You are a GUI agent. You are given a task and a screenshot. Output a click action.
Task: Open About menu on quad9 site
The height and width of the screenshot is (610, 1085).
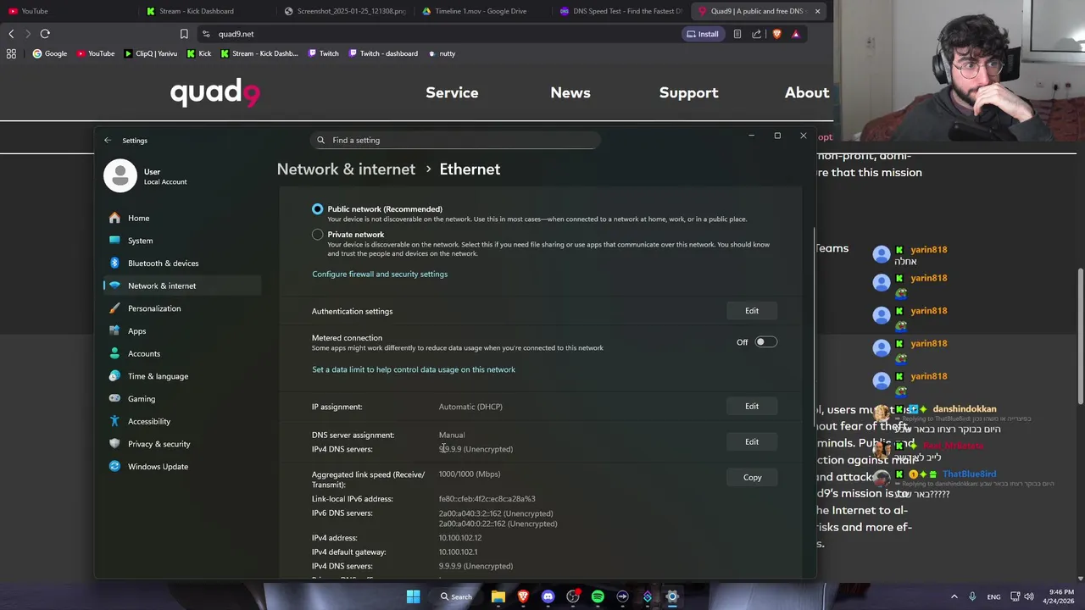click(x=807, y=92)
